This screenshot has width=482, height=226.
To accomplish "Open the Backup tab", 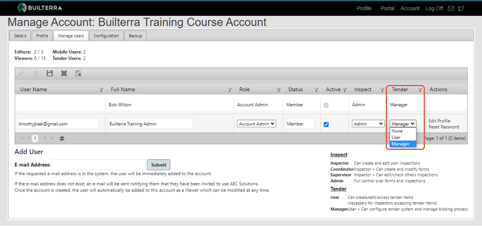I will (x=135, y=36).
